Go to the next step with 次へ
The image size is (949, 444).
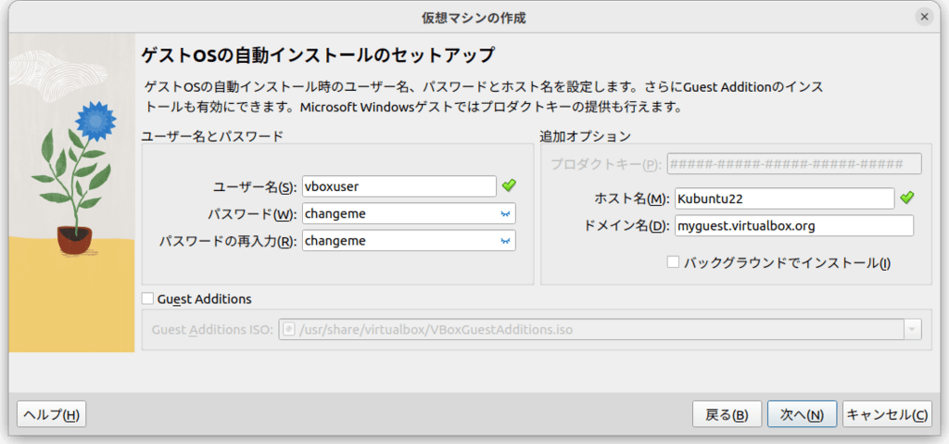802,414
